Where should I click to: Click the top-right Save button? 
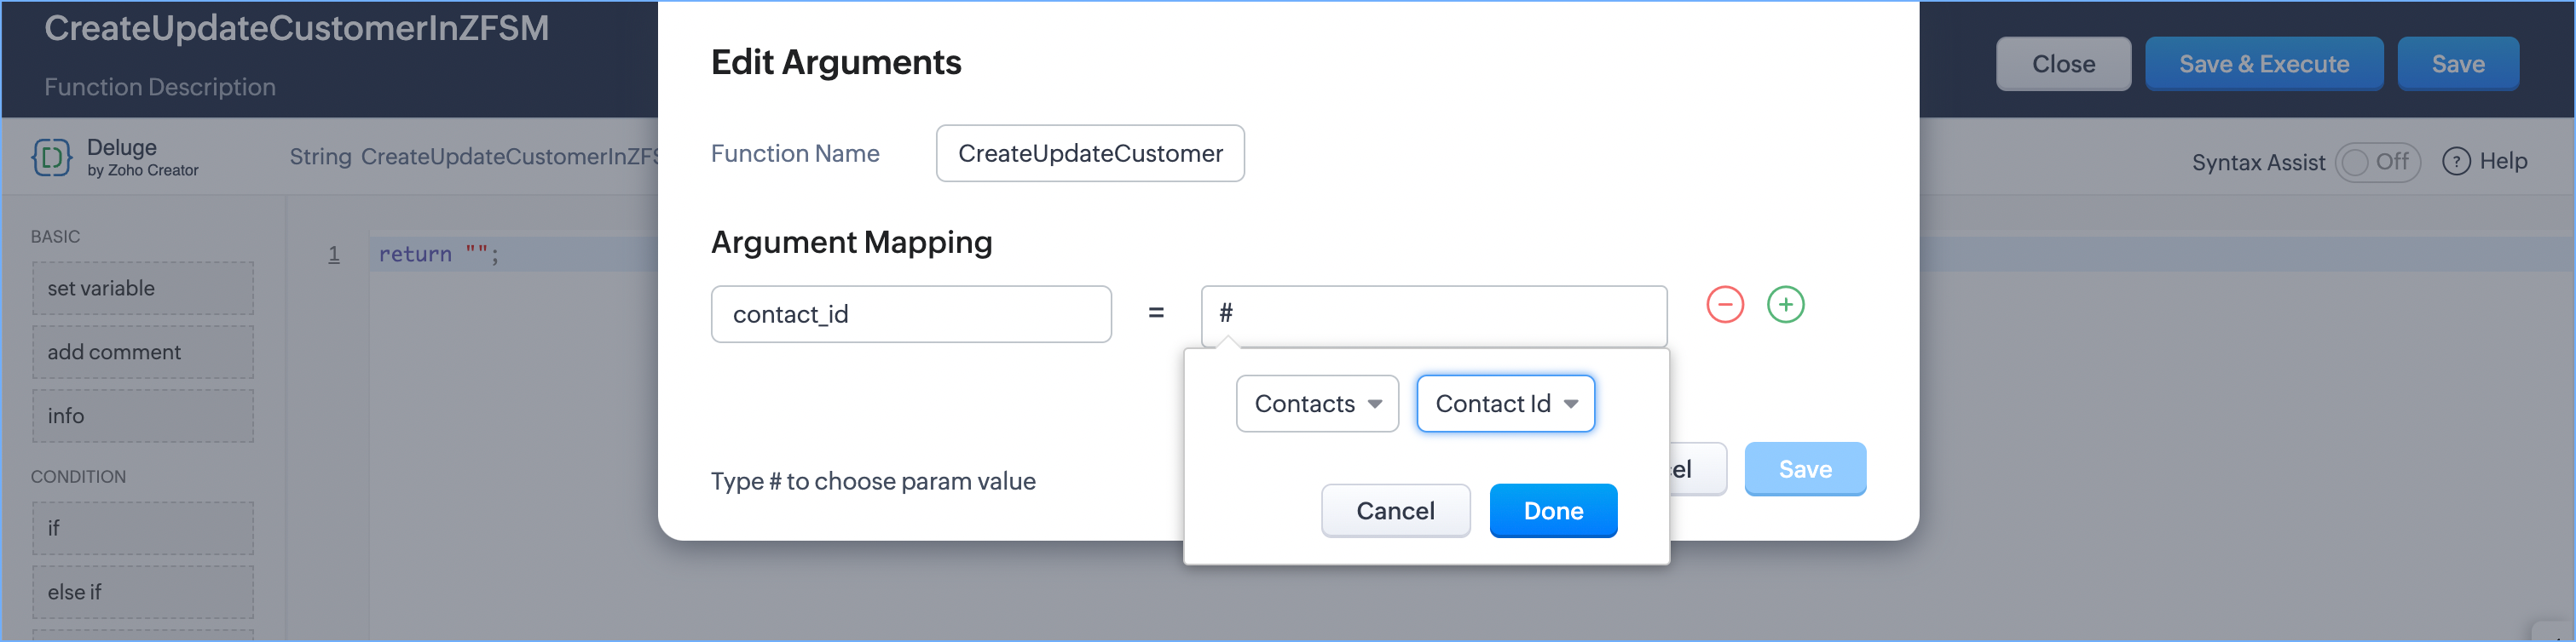[x=2457, y=64]
